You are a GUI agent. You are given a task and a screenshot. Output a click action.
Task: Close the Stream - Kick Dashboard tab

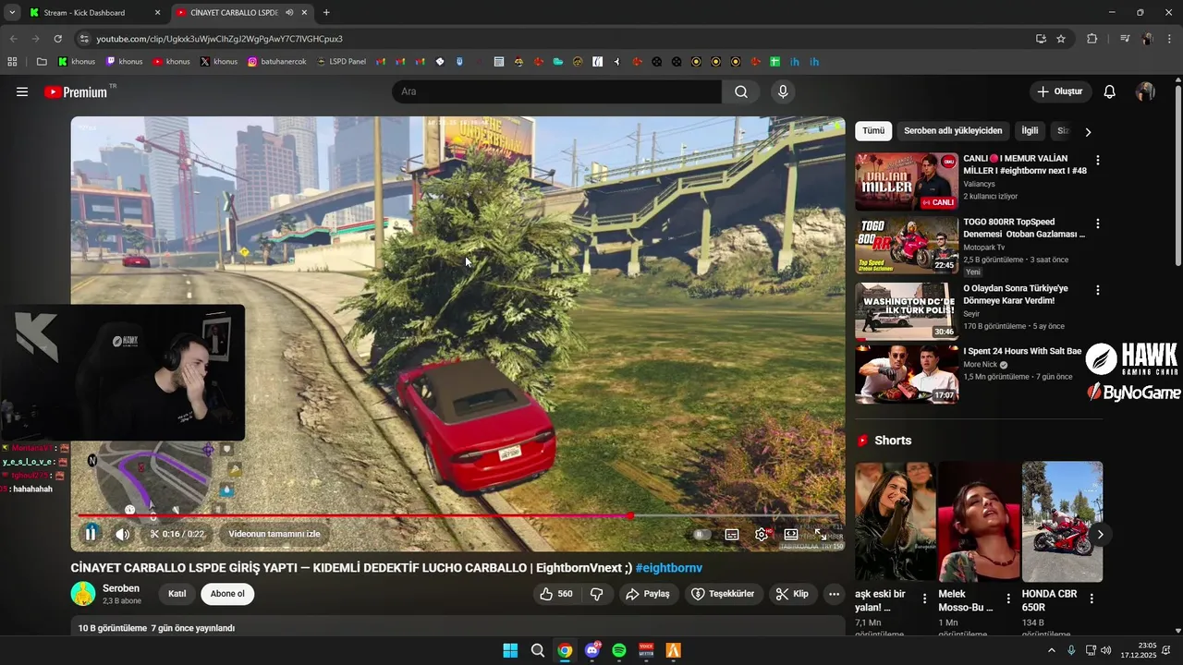(x=157, y=13)
